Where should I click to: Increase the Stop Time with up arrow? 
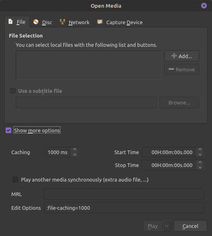tap(200, 162)
